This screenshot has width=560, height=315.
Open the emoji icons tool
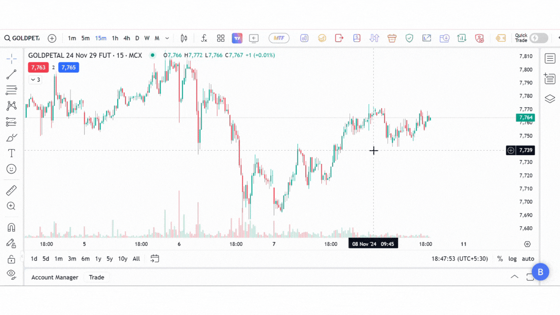(11, 169)
